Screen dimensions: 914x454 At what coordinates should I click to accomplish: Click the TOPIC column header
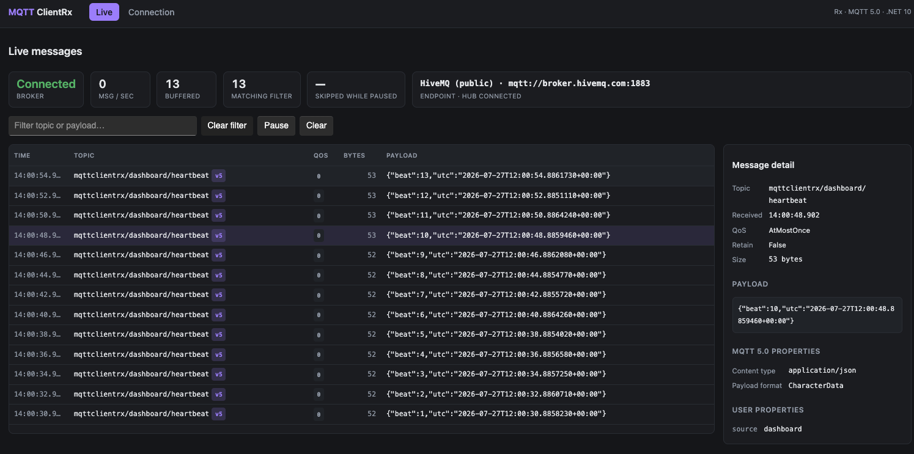[84, 156]
